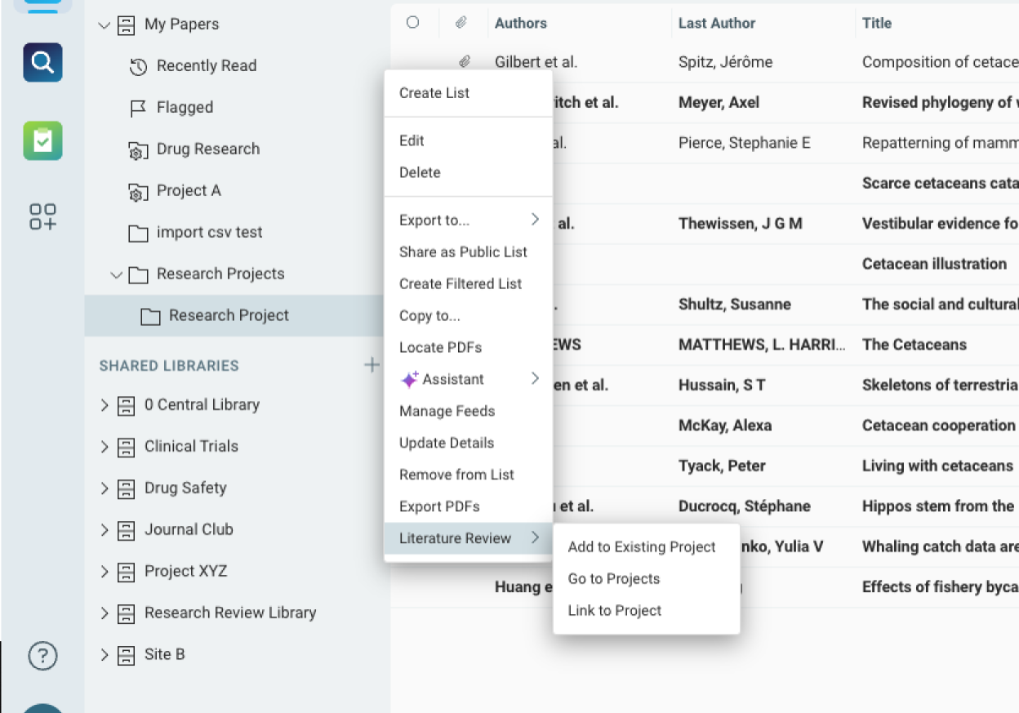Click the apps grid-plus icon in sidebar
The image size is (1019, 713).
coord(42,216)
